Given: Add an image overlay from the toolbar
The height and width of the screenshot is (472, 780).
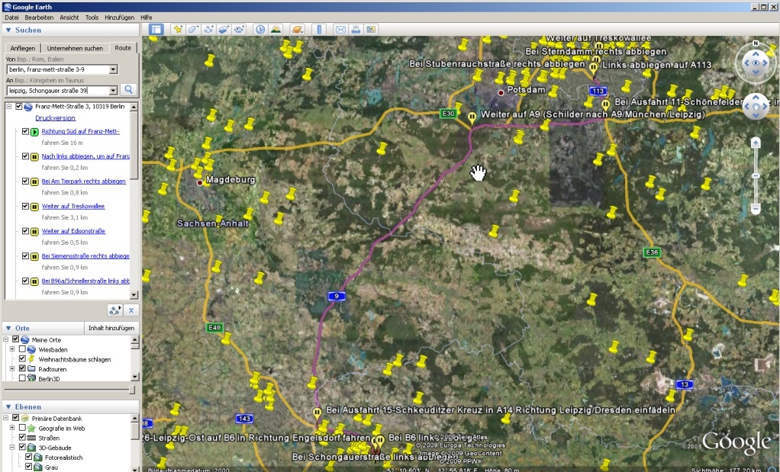Looking at the screenshot, I should (224, 30).
